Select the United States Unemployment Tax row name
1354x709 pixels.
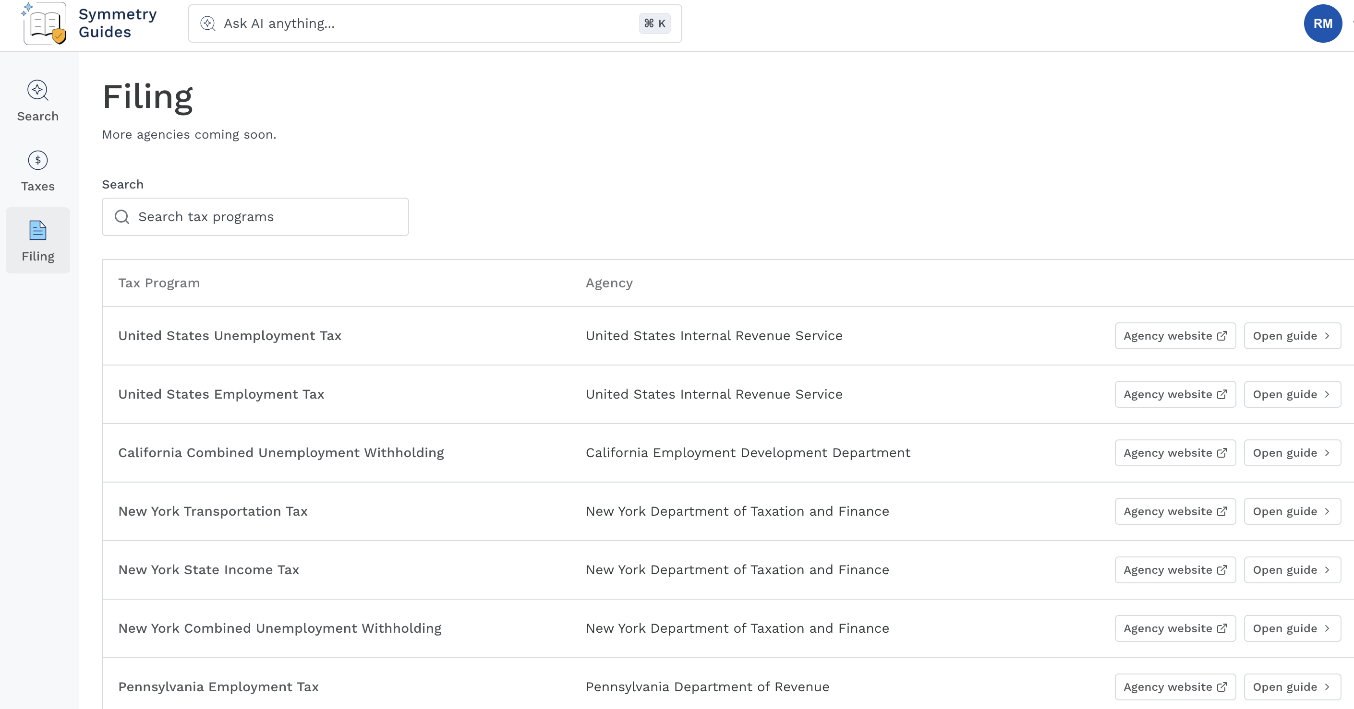tap(230, 336)
